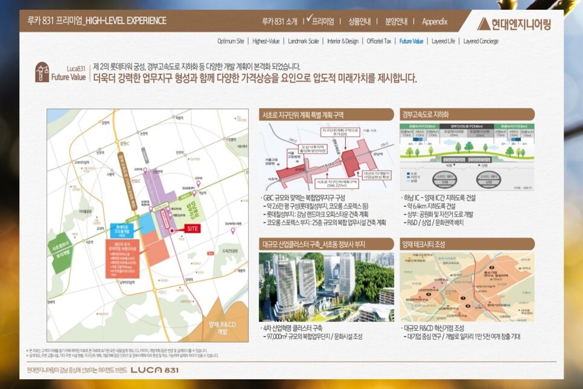
Task: Open the 루카 831 소개 menu
Action: coord(279,22)
